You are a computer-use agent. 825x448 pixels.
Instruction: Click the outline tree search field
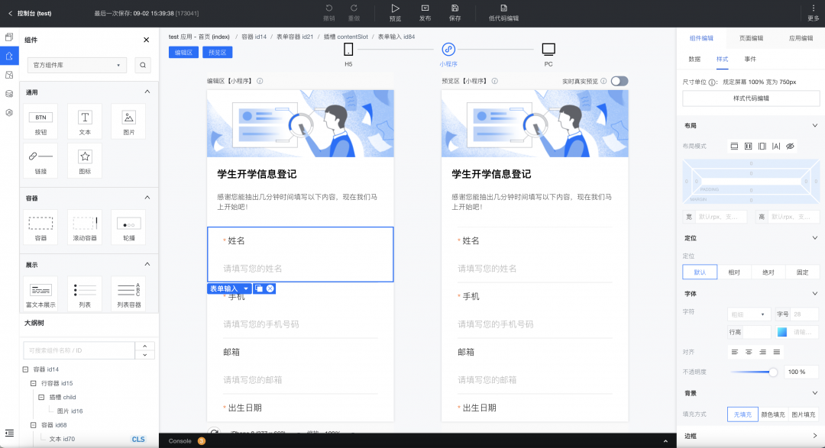click(79, 350)
